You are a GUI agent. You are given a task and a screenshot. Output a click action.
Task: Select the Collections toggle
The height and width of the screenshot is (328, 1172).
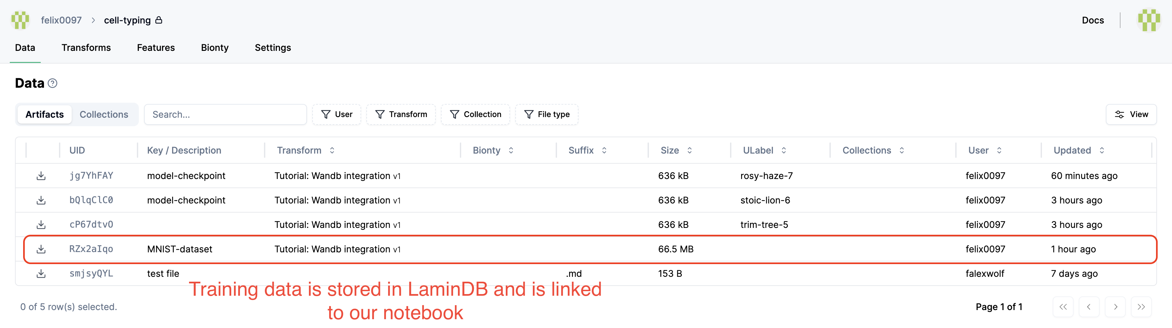(x=104, y=115)
